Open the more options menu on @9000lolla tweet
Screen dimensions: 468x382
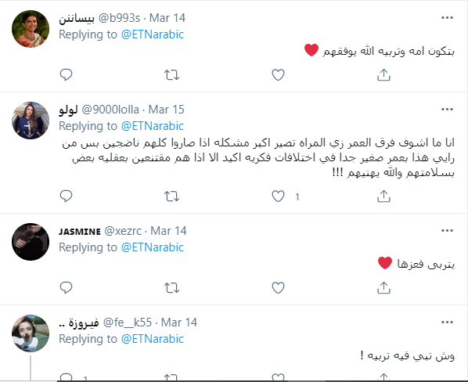[447, 110]
